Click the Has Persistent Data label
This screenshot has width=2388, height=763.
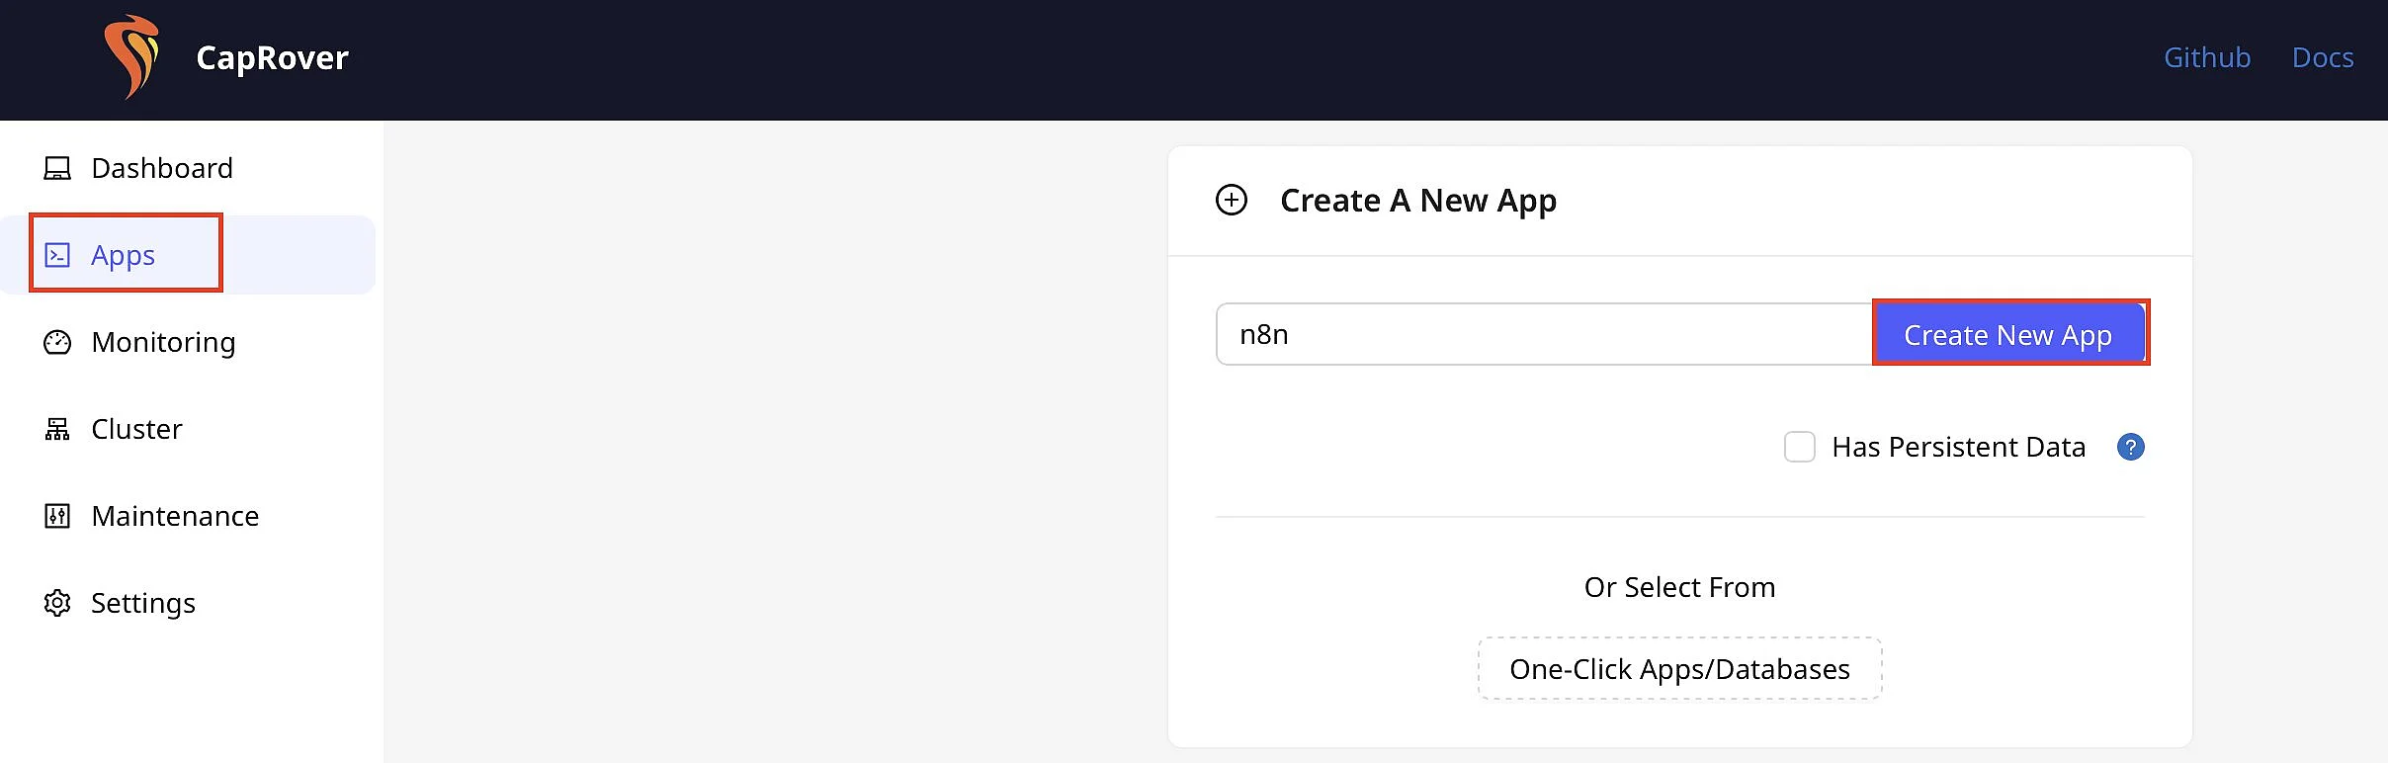tap(1958, 448)
